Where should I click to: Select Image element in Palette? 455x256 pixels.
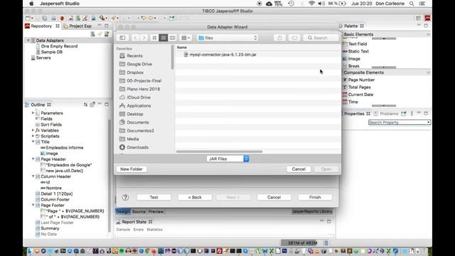pos(354,58)
